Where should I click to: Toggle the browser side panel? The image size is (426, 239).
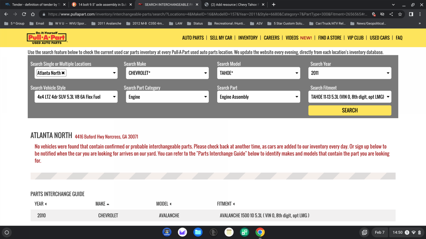coord(411,14)
